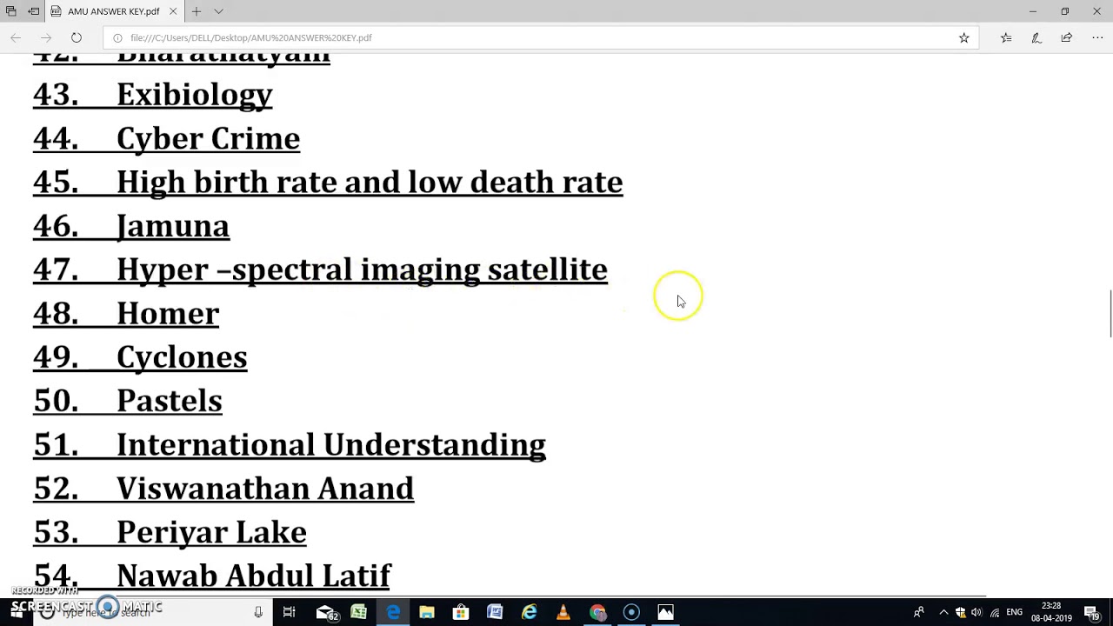This screenshot has width=1113, height=626.
Task: Share this page
Action: pos(1067,37)
